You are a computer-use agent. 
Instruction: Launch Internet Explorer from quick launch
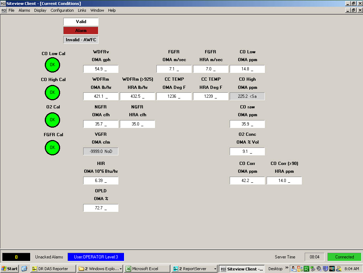(x=24, y=269)
